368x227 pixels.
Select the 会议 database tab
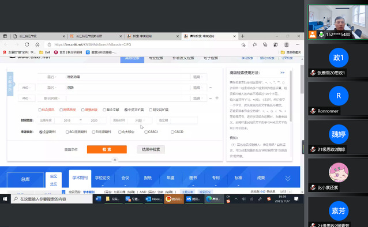coord(125,178)
